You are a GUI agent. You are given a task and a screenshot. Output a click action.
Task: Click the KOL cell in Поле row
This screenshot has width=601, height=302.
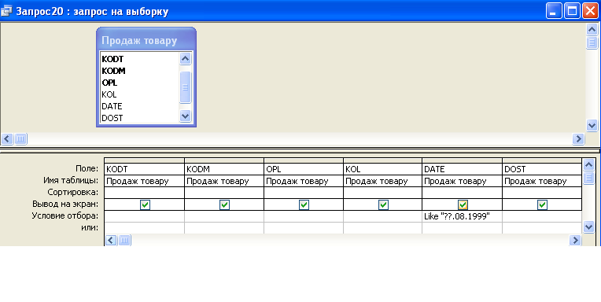(x=383, y=169)
